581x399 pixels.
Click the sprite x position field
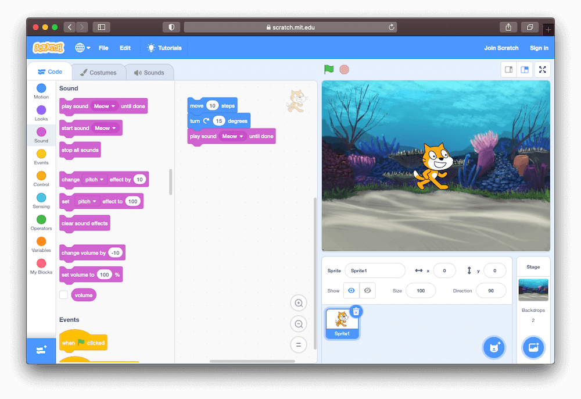click(444, 270)
